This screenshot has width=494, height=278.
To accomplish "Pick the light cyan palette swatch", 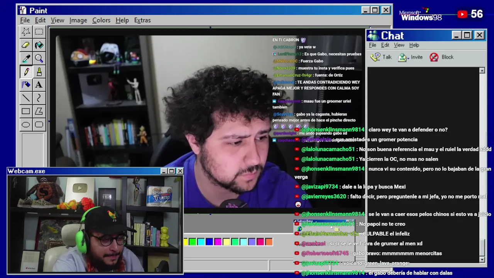I will click(243, 242).
